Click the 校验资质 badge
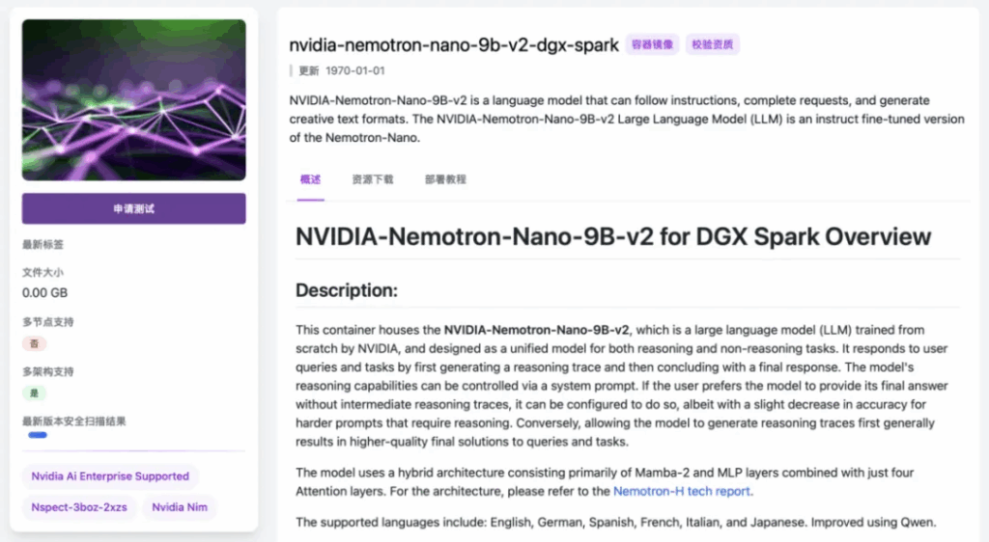This screenshot has height=542, width=989. click(x=713, y=44)
